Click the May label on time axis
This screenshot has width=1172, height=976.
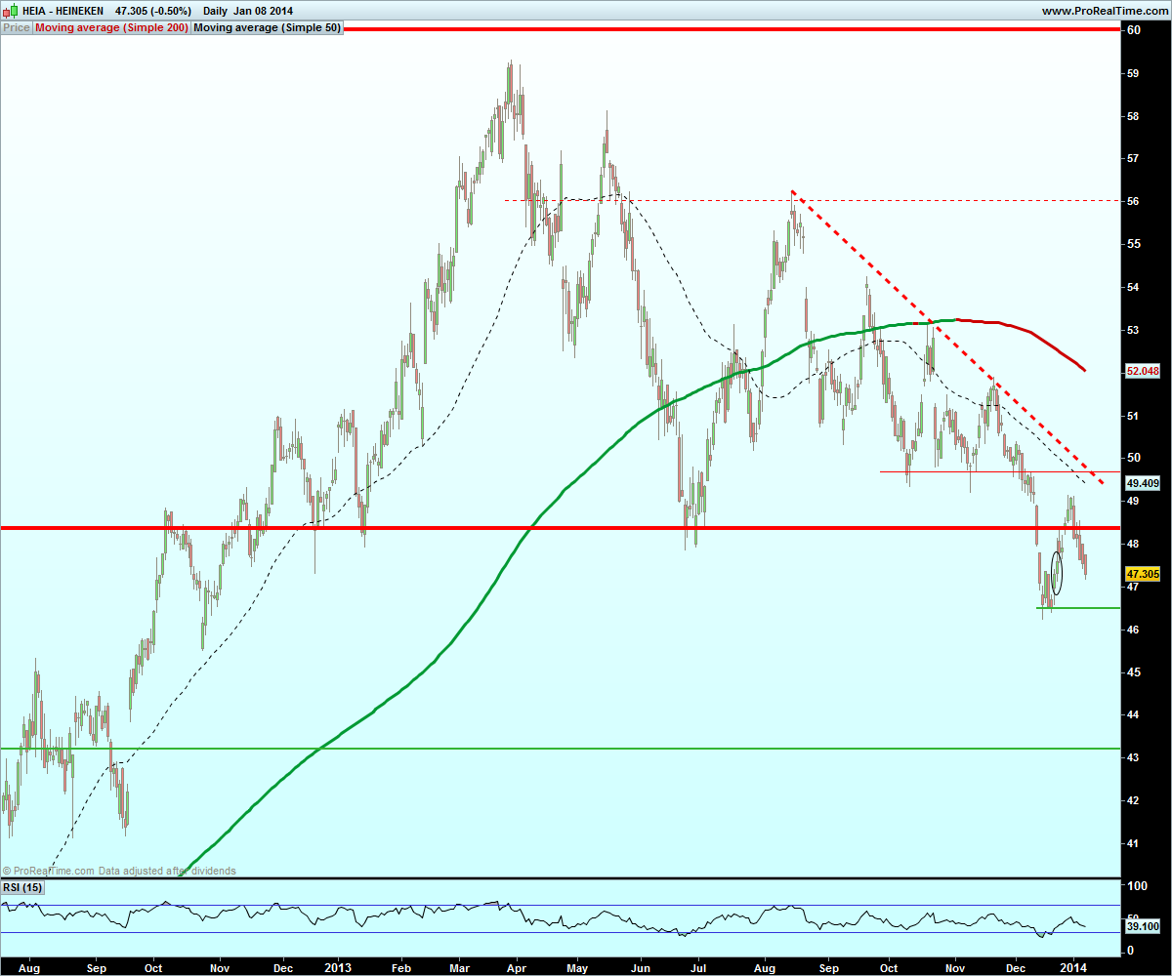point(577,967)
